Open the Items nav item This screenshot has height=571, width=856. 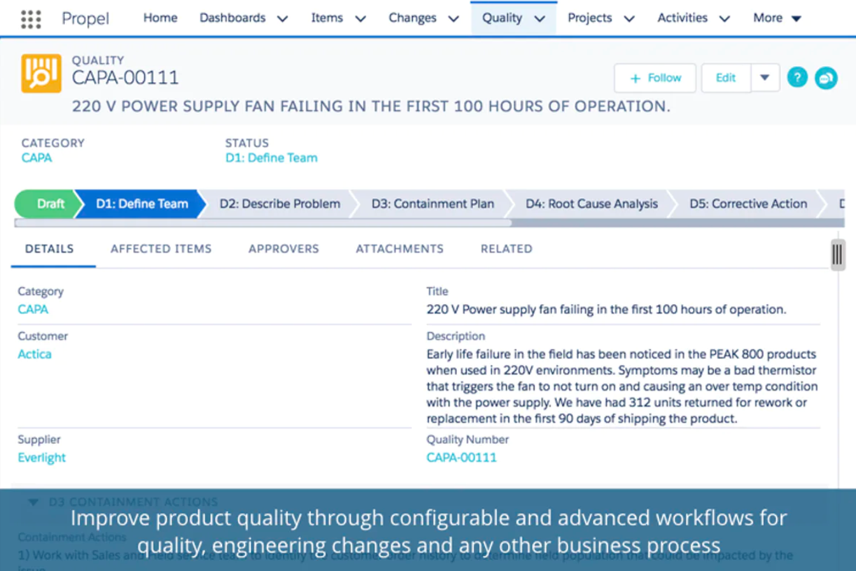(x=327, y=18)
